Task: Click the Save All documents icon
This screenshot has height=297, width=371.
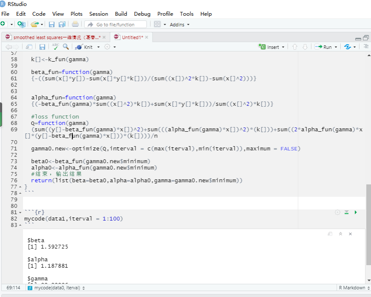Action: pyautogui.click(x=62, y=24)
